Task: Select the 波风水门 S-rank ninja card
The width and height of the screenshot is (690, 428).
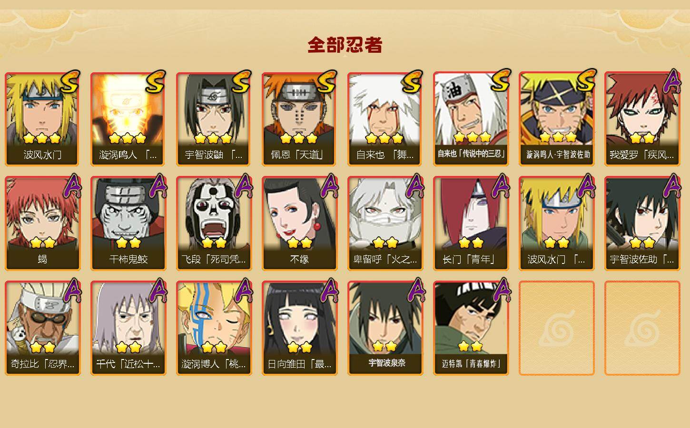Action: [x=42, y=119]
